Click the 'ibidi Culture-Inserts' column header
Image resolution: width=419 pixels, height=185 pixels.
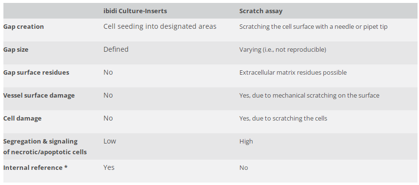pos(135,11)
